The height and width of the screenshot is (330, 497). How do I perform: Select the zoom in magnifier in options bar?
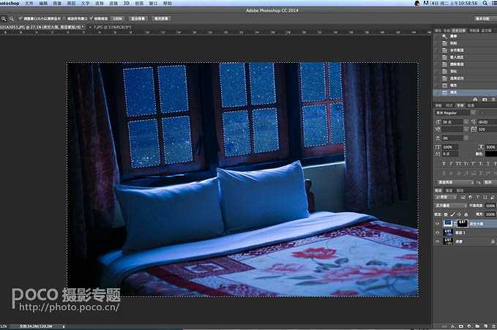click(4, 19)
